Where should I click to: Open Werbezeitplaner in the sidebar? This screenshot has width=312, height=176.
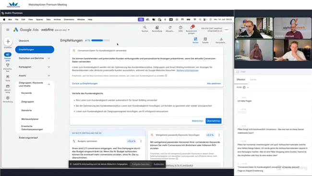pos(30,119)
